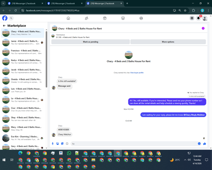Viewport: 212px width, 170px height.
Task: Open the Facebook account avatar dropdown
Action: pyautogui.click(x=205, y=18)
